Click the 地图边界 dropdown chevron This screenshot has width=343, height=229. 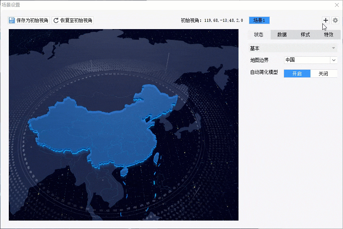334,60
